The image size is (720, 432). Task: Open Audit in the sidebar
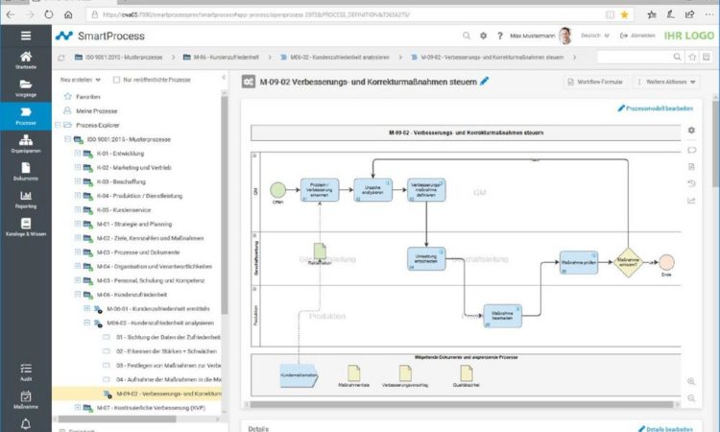[x=26, y=372]
